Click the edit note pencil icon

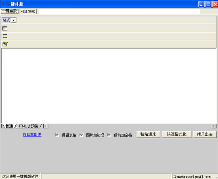5,44
